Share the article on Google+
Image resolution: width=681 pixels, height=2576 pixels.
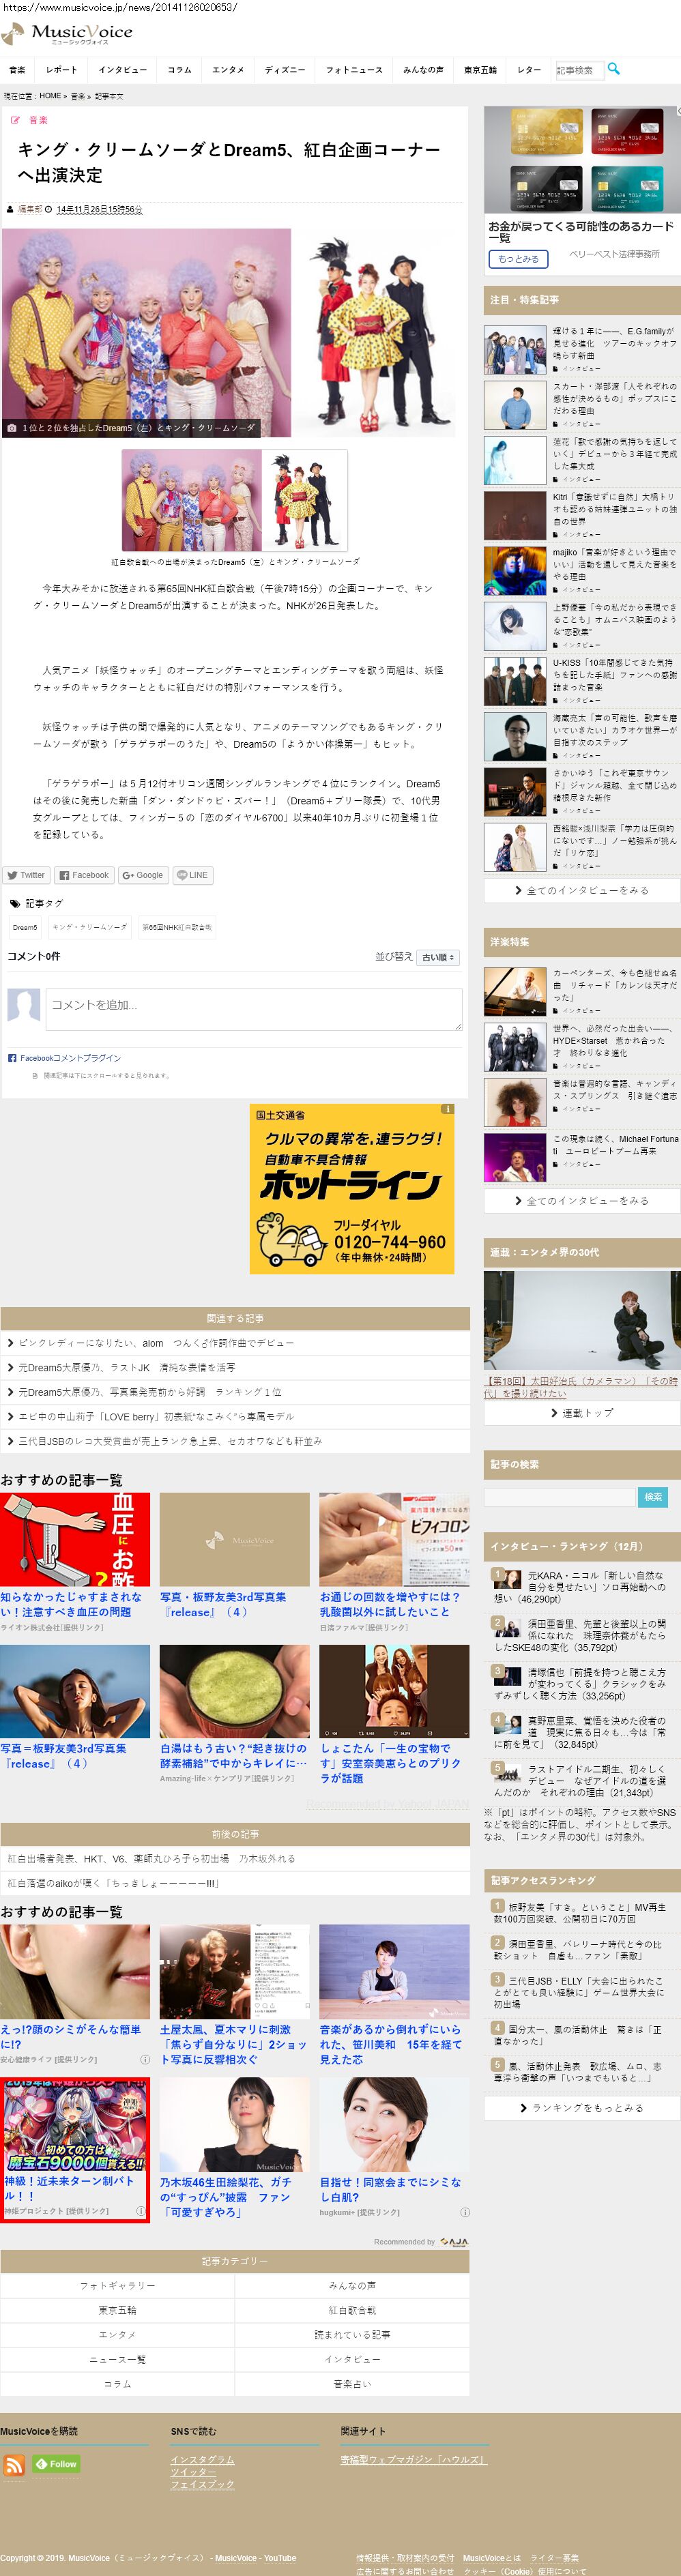(x=143, y=875)
